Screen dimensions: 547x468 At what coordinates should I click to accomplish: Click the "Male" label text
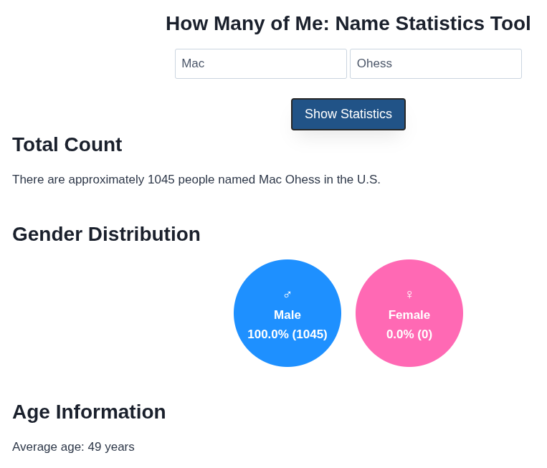(x=287, y=315)
